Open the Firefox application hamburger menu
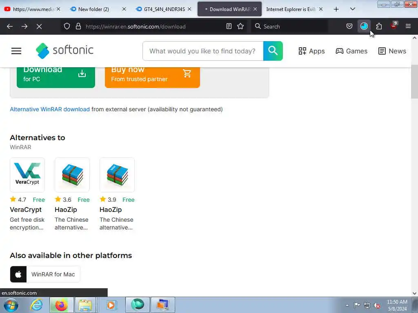418x313 pixels. [408, 26]
